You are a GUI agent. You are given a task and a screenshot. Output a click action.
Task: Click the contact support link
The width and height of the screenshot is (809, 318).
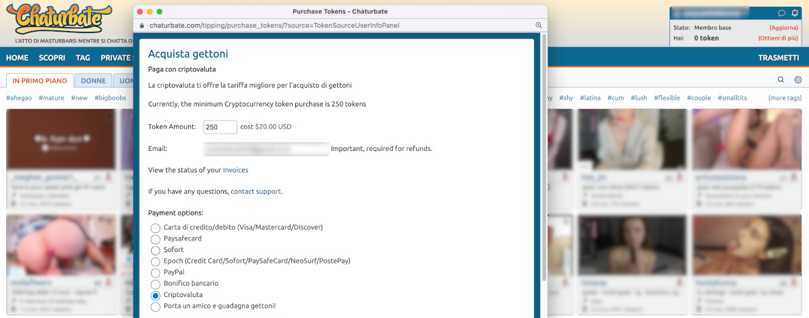256,191
